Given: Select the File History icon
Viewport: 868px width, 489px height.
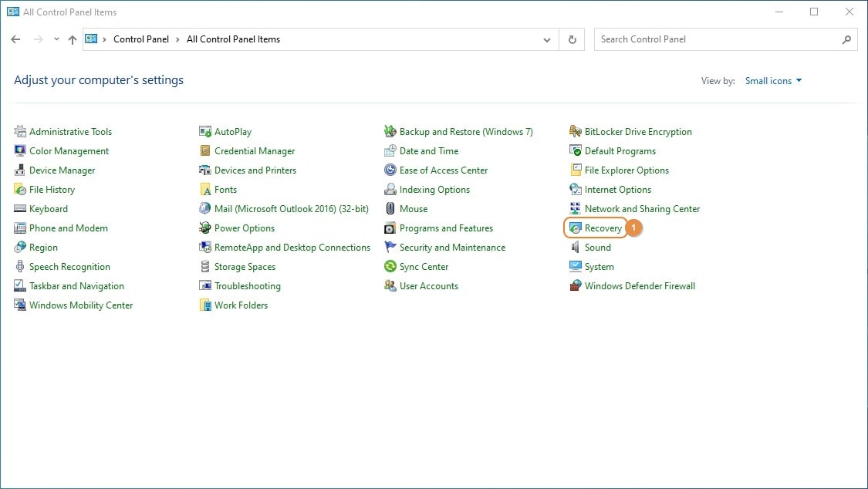Looking at the screenshot, I should 20,190.
